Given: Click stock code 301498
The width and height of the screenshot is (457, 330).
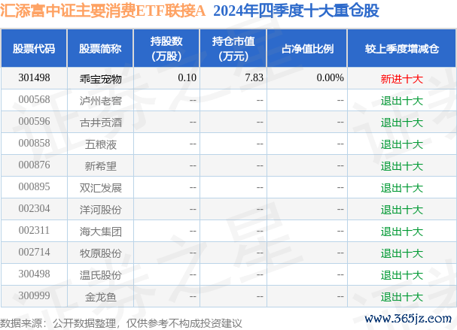Looking at the screenshot, I should tap(34, 77).
